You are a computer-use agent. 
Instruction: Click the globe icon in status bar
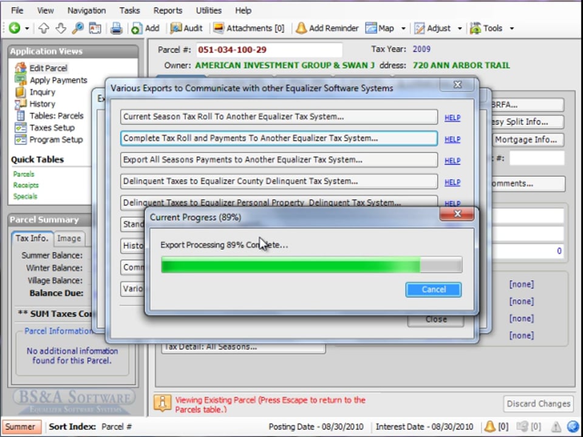573,427
